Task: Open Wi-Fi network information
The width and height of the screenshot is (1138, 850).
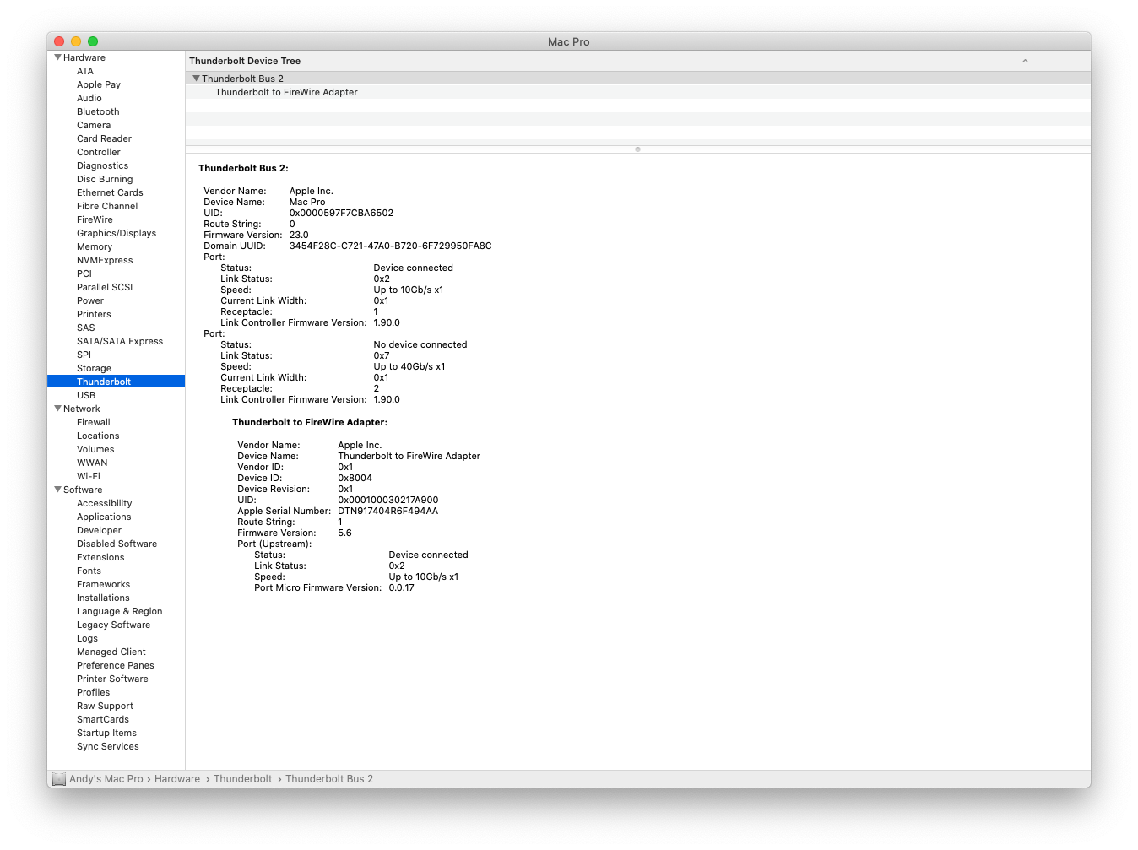Action: tap(89, 476)
